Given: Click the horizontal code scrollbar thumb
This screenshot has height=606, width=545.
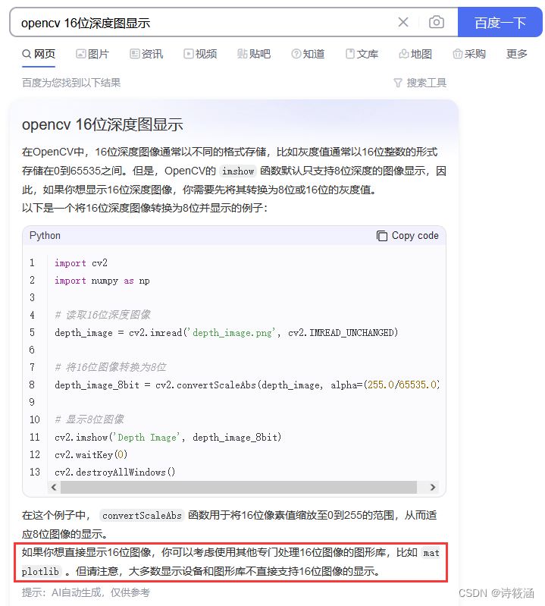Looking at the screenshot, I should pyautogui.click(x=238, y=488).
